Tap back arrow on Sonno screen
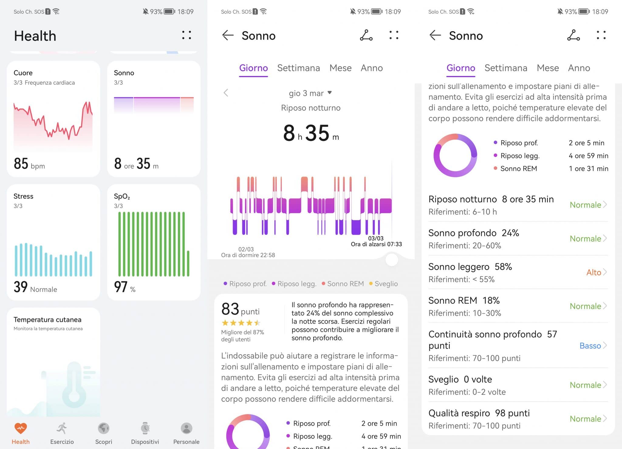This screenshot has width=622, height=449. [x=227, y=35]
